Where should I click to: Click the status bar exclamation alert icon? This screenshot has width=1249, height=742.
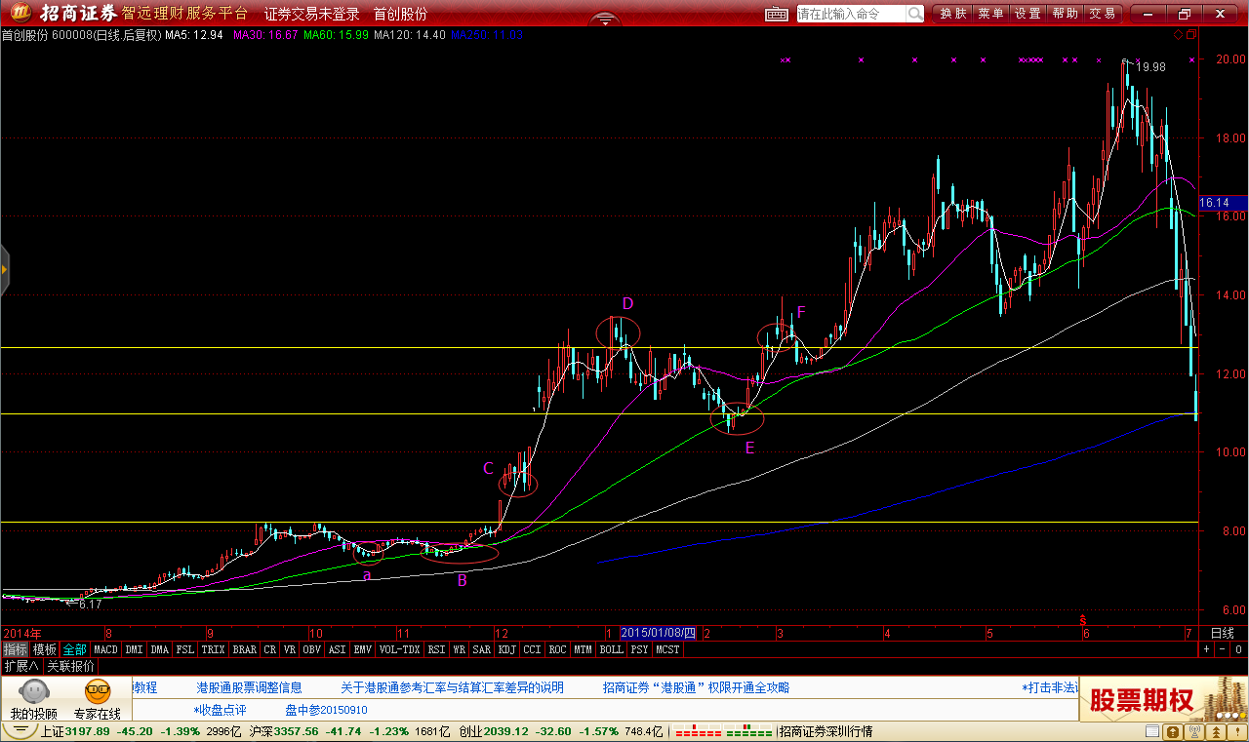tap(1236, 731)
